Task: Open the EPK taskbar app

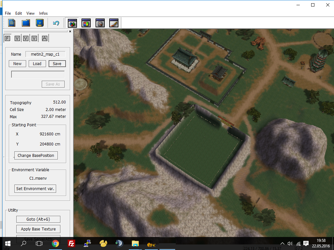Action: pyautogui.click(x=151, y=244)
